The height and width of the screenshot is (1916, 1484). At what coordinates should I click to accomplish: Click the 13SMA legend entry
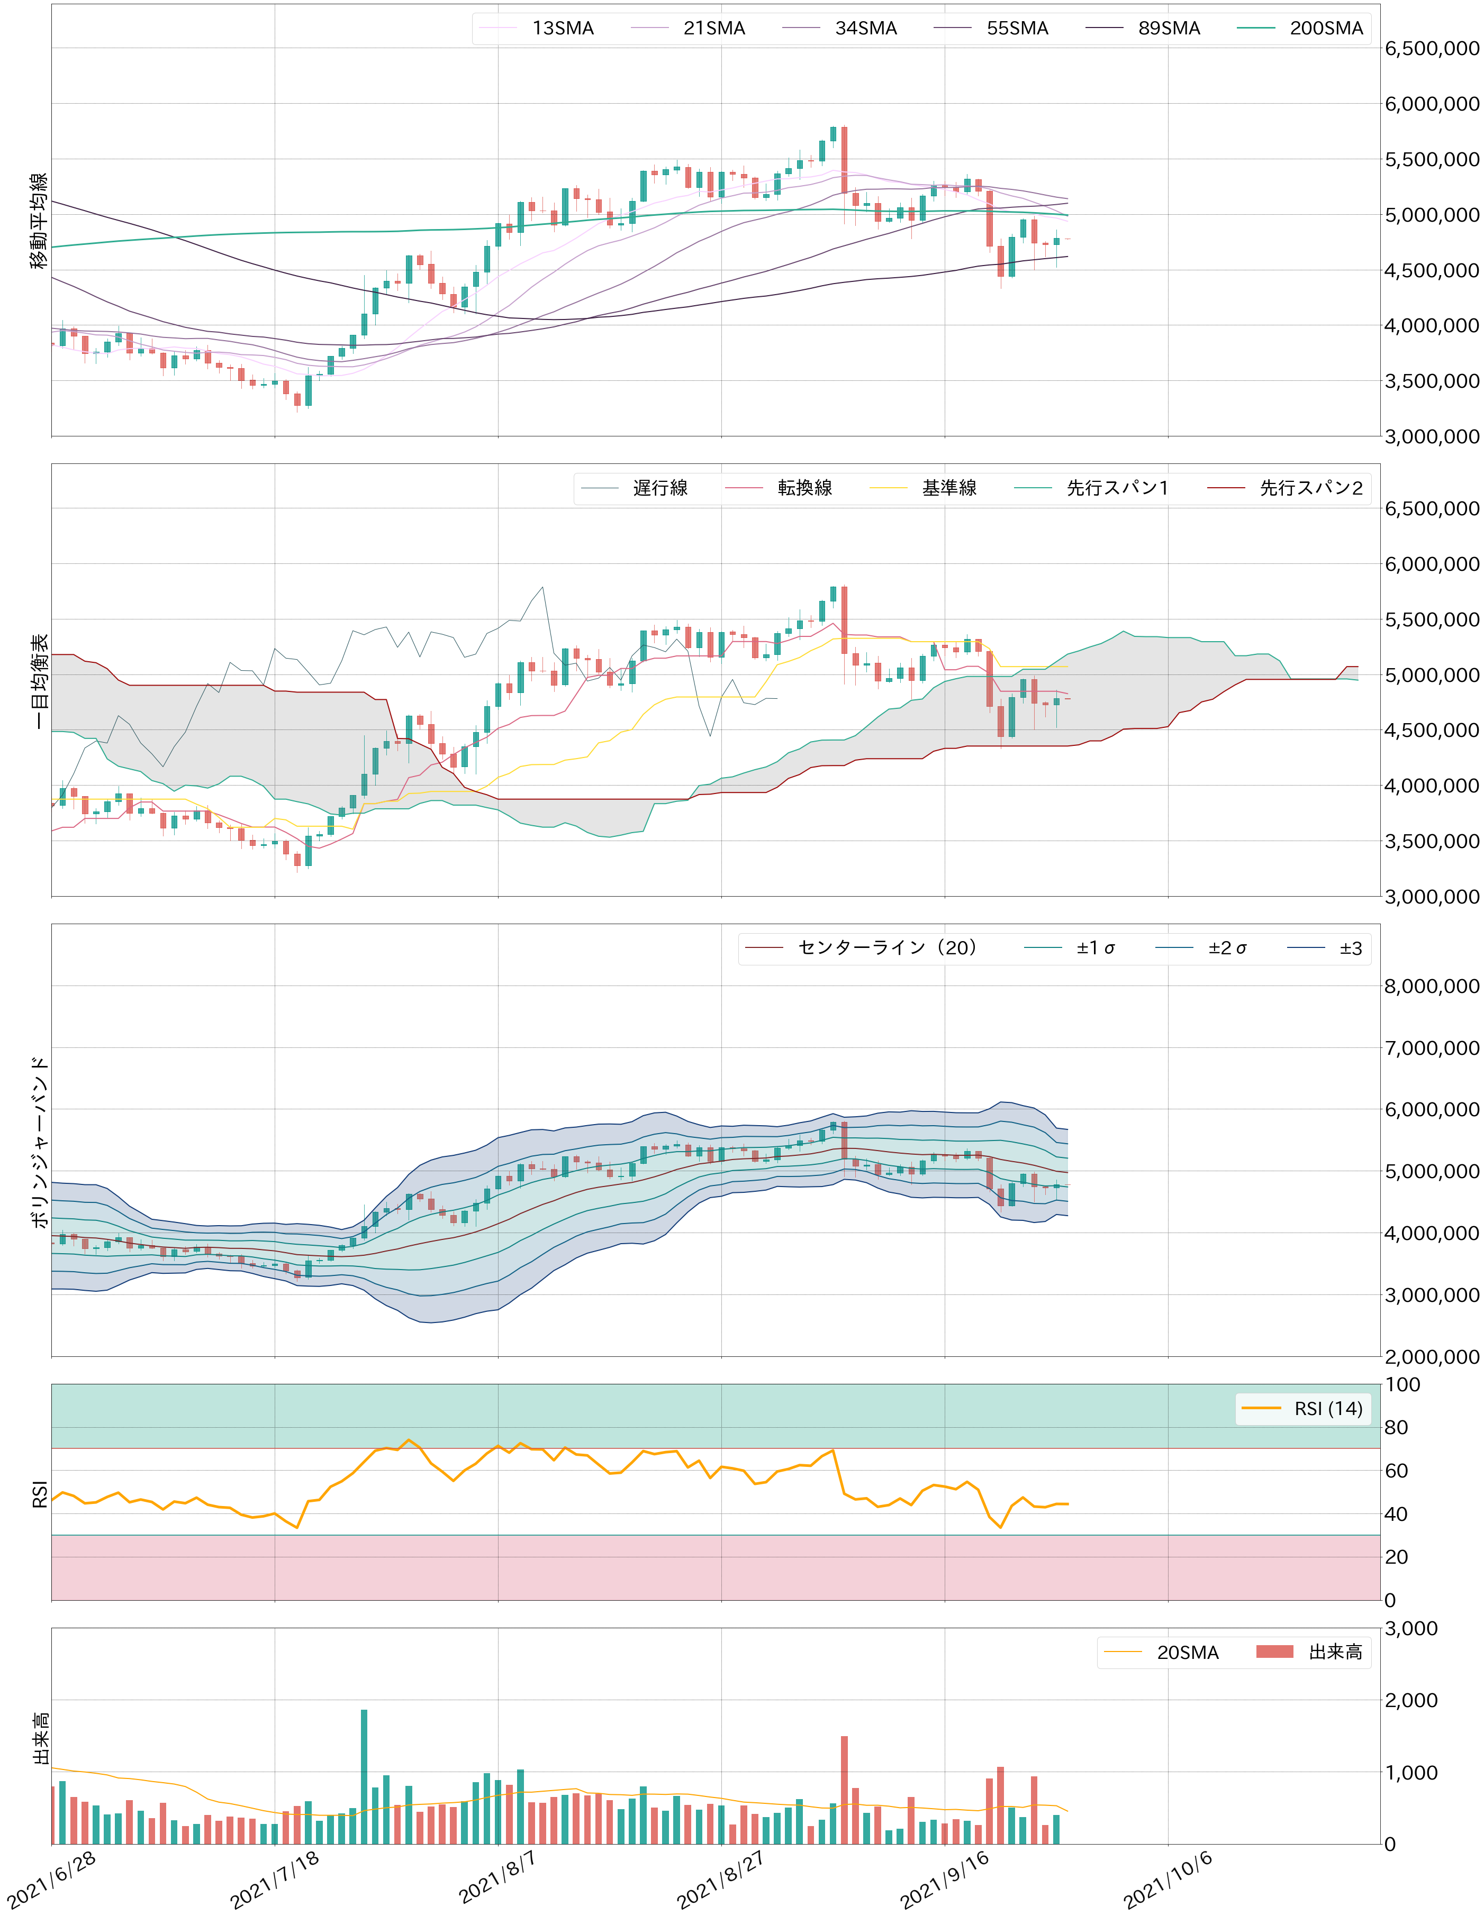tap(562, 28)
